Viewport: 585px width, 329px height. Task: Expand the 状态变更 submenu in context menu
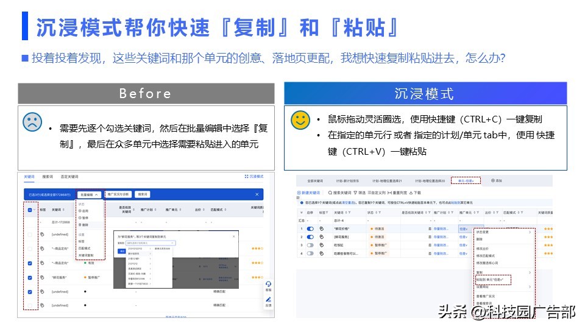pos(530,232)
